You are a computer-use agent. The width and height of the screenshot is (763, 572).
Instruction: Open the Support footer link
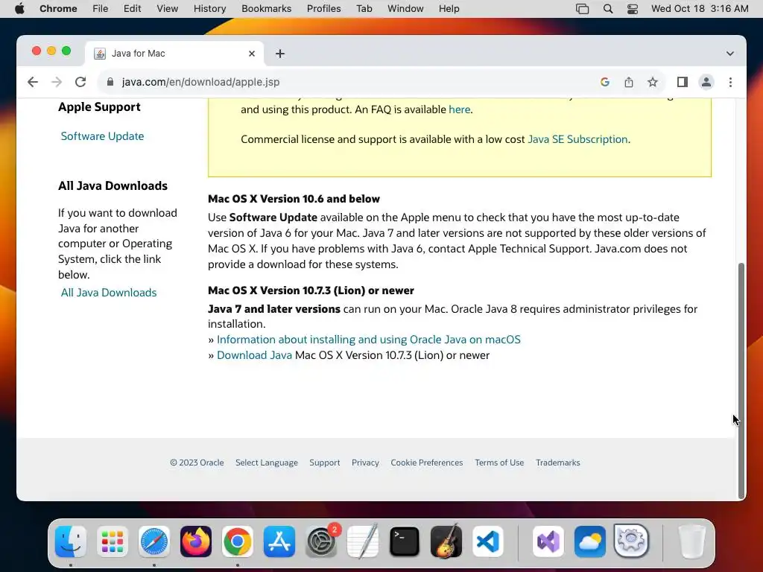(325, 463)
